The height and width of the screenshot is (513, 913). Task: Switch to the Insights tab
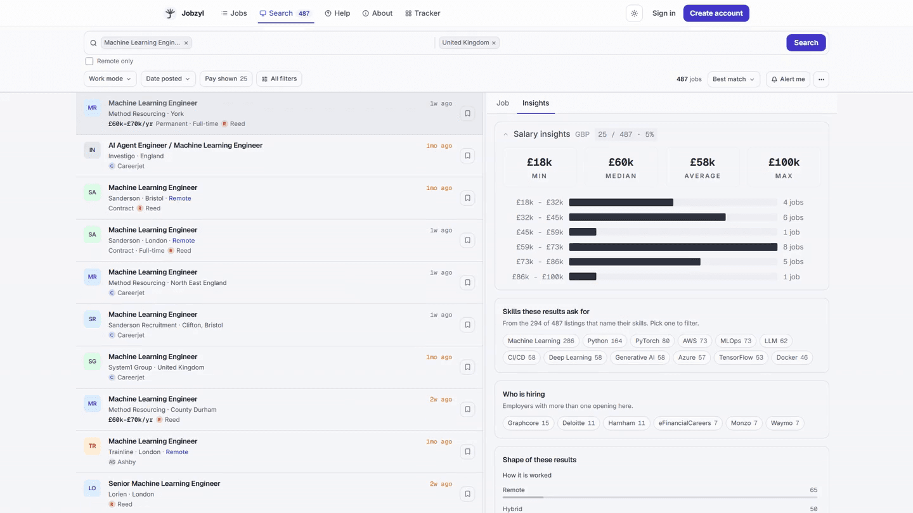coord(536,103)
